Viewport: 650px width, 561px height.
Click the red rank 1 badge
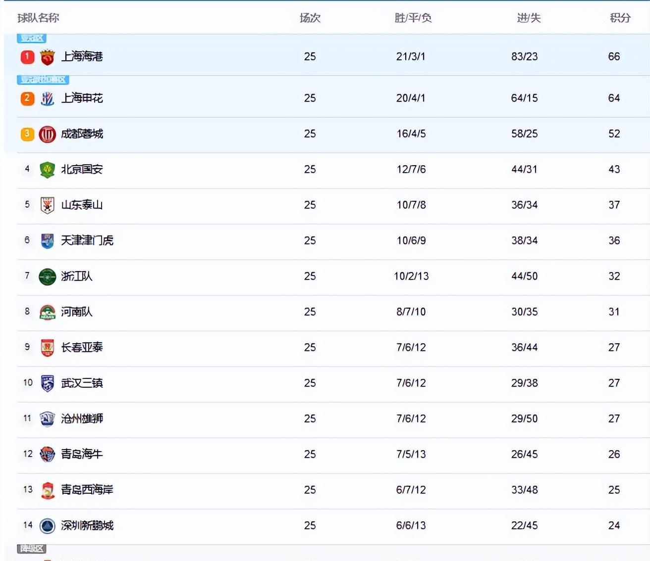point(27,57)
